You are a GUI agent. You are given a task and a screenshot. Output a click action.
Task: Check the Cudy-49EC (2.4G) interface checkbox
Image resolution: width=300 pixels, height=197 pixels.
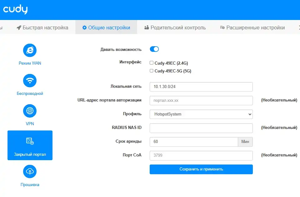point(151,63)
